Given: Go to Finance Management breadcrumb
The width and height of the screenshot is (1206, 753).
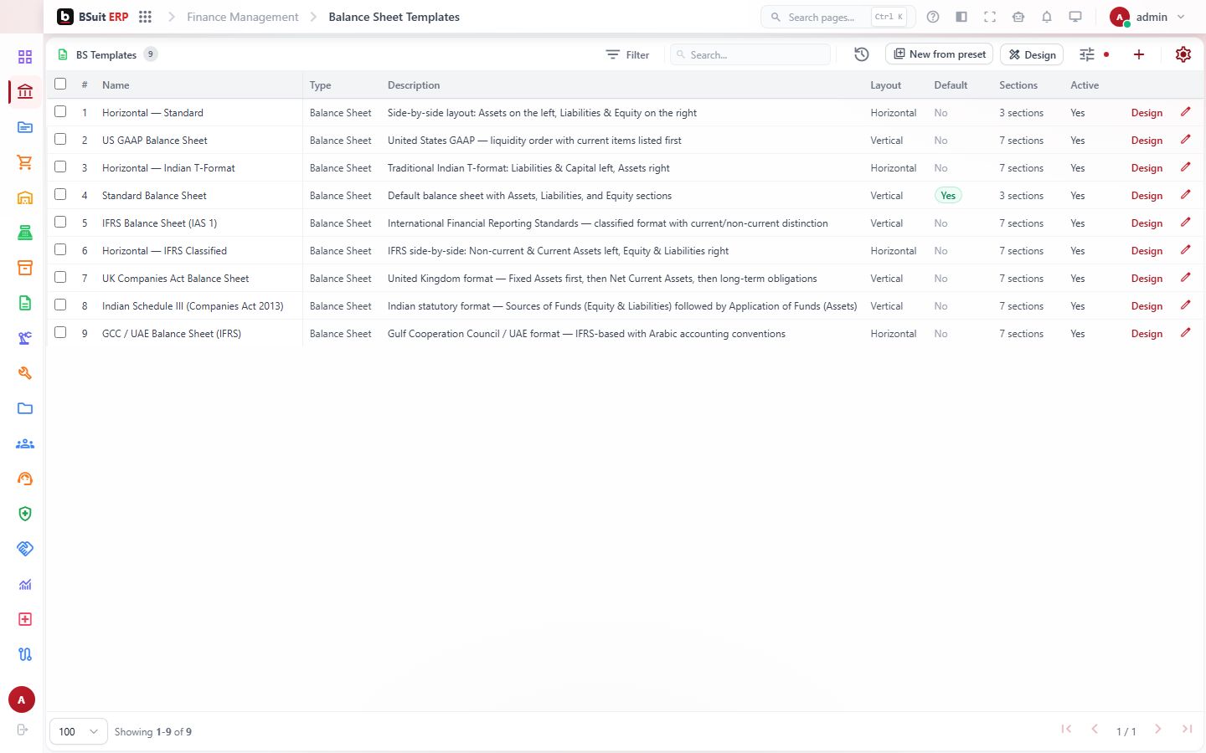Looking at the screenshot, I should click(x=243, y=17).
